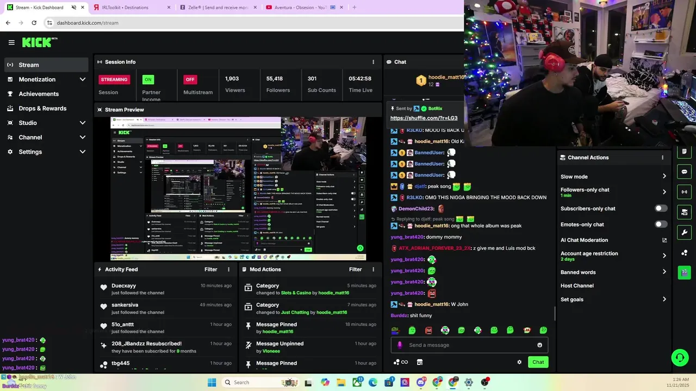Click the channel points infinity icon below chat

tap(401, 362)
